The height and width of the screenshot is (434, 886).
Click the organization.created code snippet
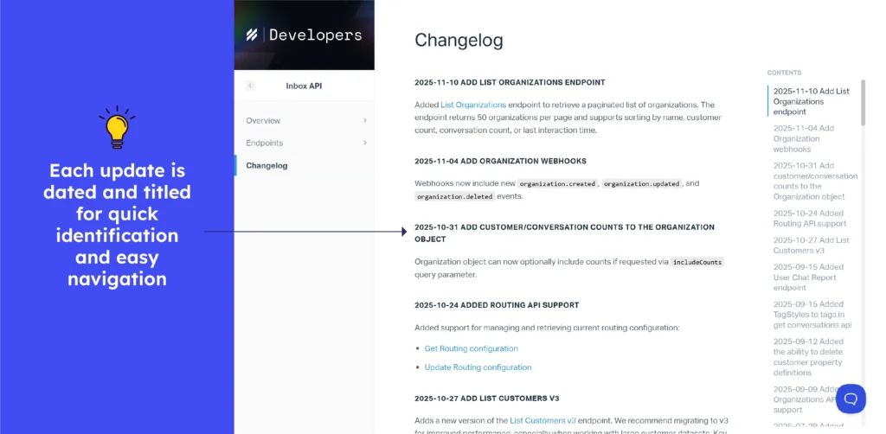click(x=558, y=184)
